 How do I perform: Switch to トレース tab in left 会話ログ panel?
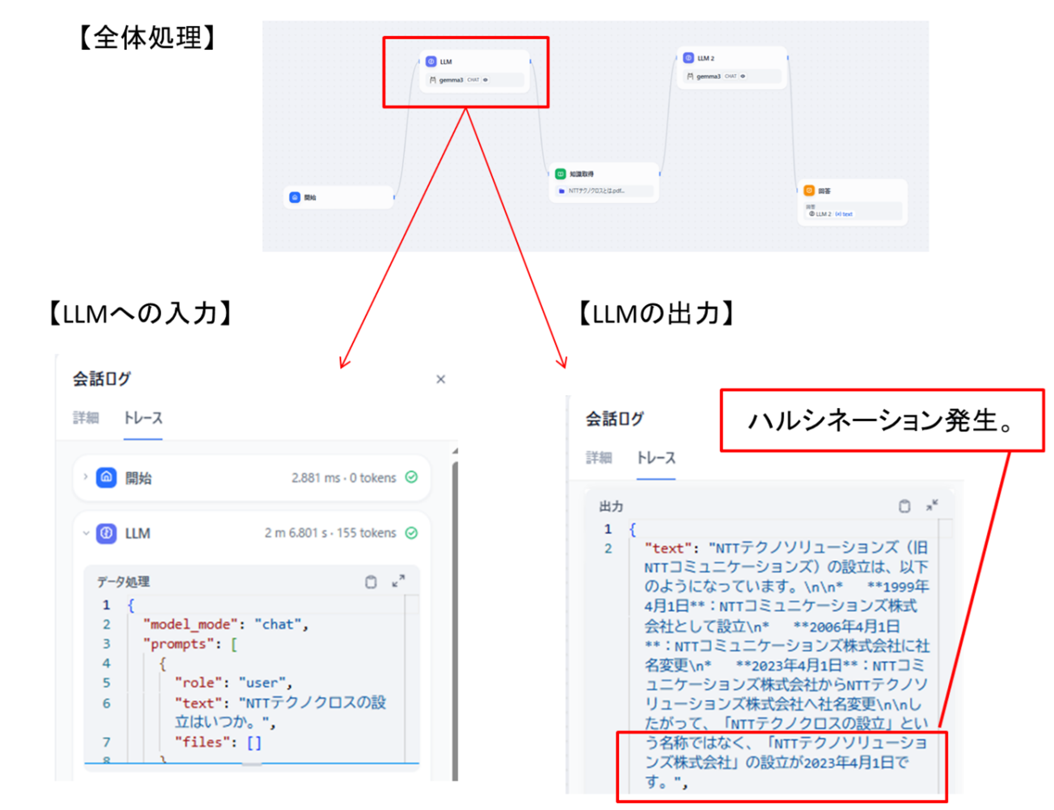tap(143, 418)
